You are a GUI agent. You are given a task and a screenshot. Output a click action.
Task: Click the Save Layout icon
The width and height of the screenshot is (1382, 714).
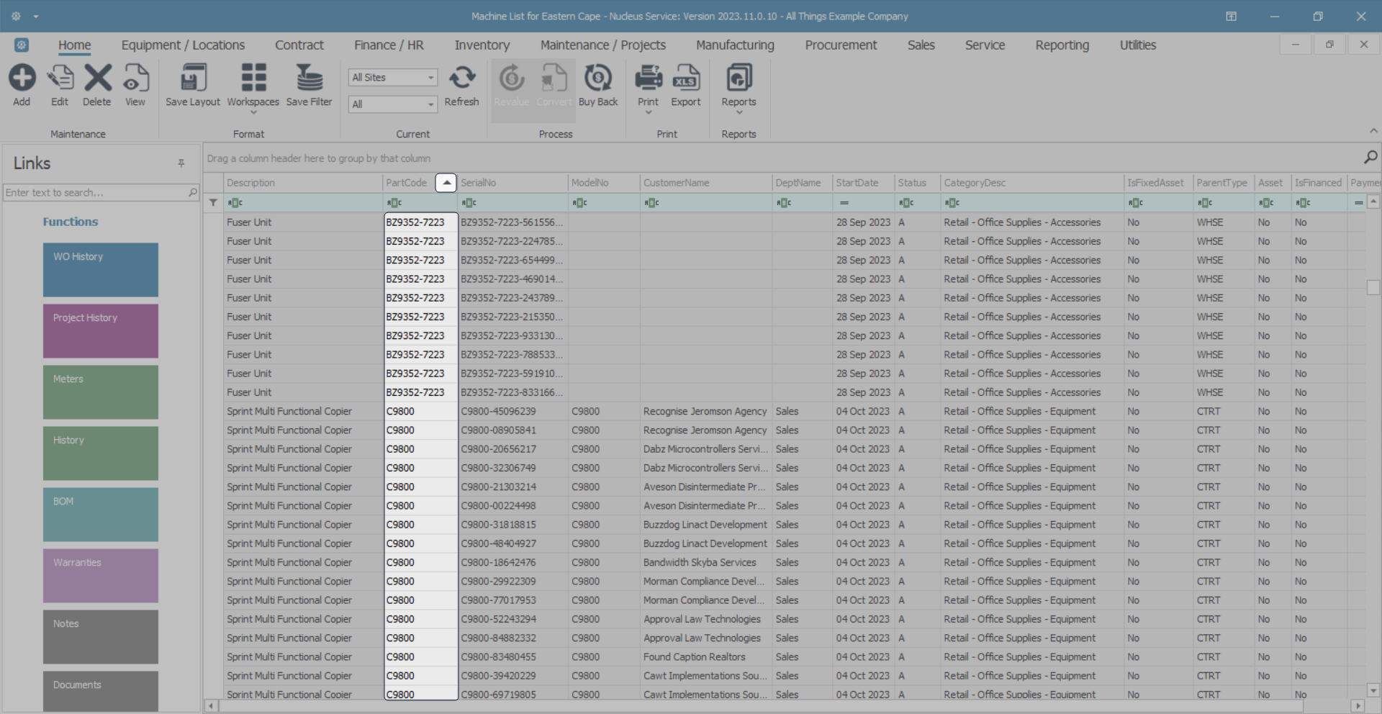pos(193,78)
